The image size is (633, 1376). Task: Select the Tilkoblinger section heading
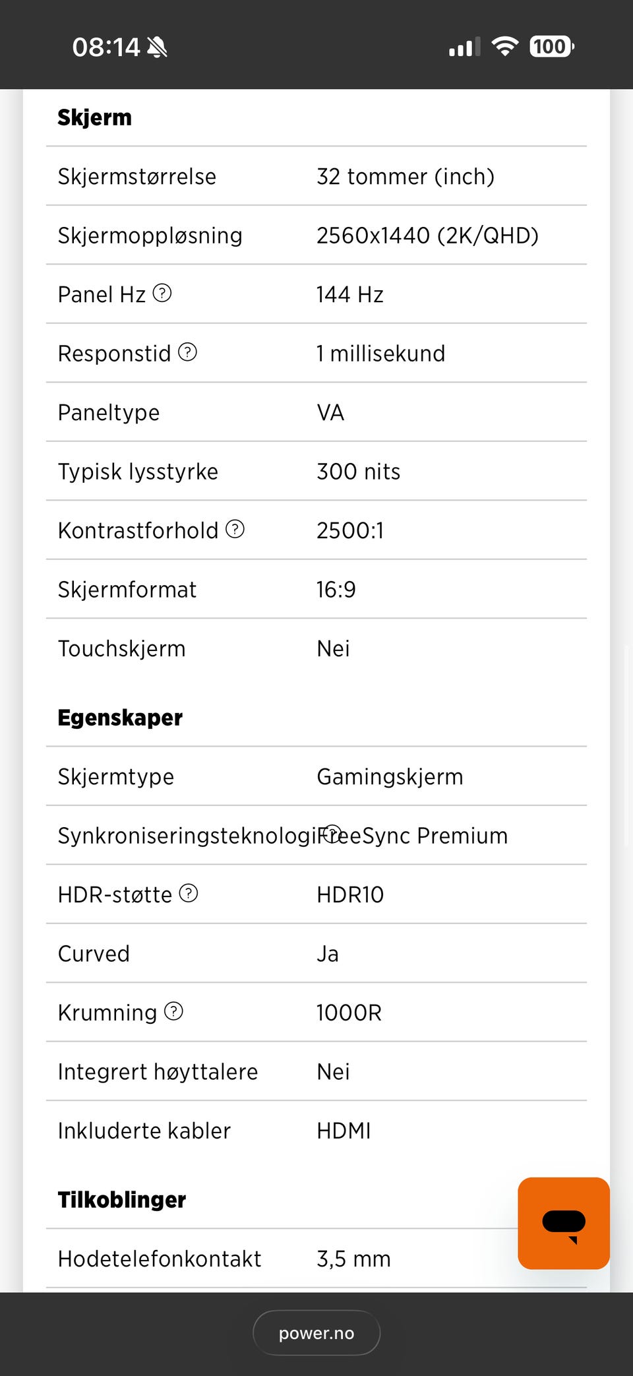point(122,1200)
